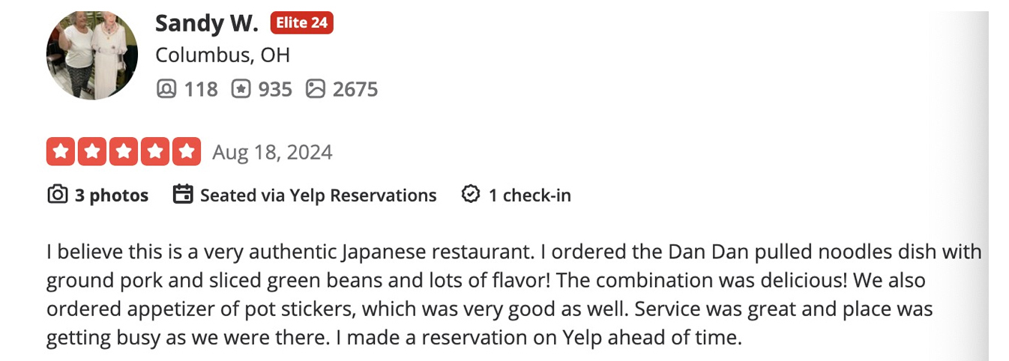Click the 1 check-in text
The height and width of the screenshot is (361, 1009).
point(529,195)
